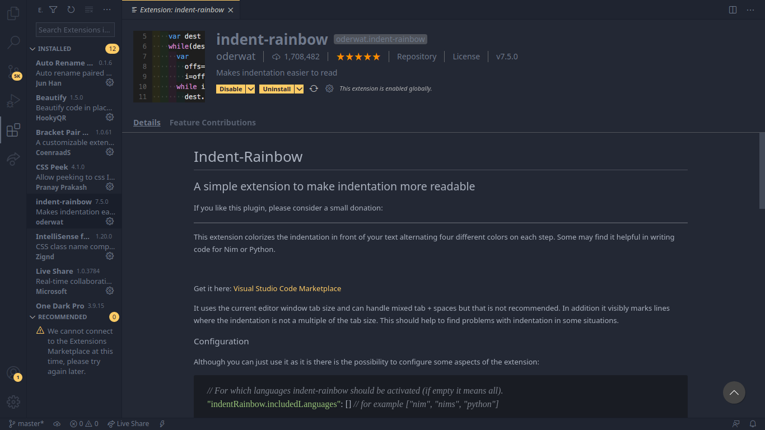The width and height of the screenshot is (765, 430).
Task: Click the sync icon next to Uninstall
Action: click(x=314, y=88)
